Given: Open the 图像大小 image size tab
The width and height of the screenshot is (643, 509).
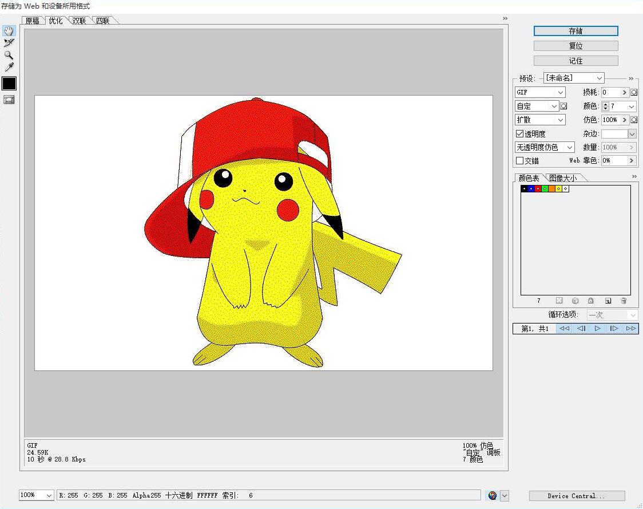Looking at the screenshot, I should 563,178.
